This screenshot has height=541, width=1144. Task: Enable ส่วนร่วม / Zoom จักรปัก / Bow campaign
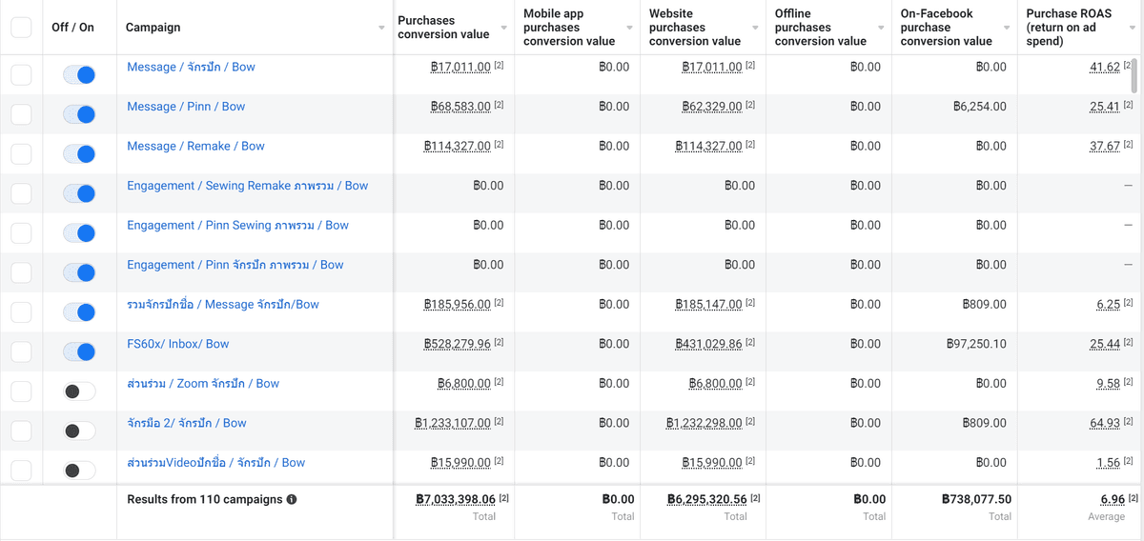[79, 391]
